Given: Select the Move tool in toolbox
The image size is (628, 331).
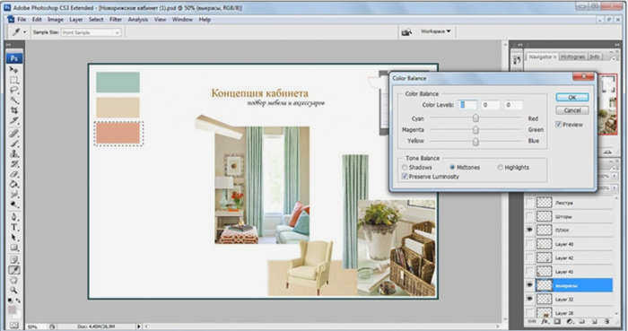Looking at the screenshot, I should click(14, 70).
